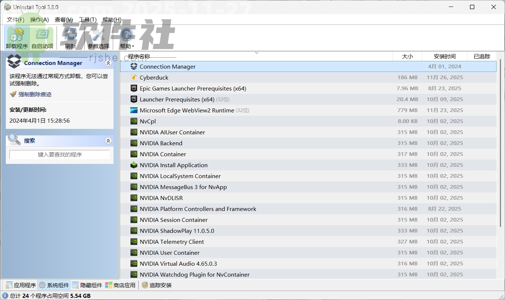This screenshot has width=505, height=300.
Task: Open the 帮助 dropdown arrow on the toolbar
Action: click(134, 46)
